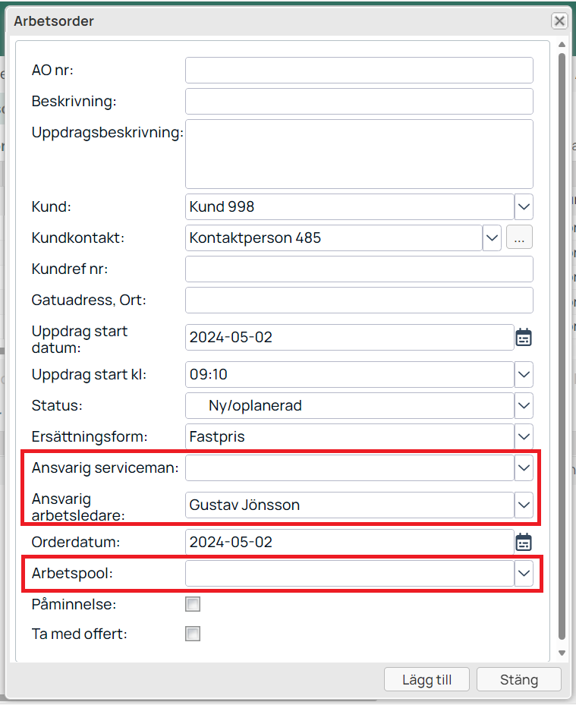576x705 pixels.
Task: Click the ellipsis button beside Kundkontakt
Action: point(519,238)
